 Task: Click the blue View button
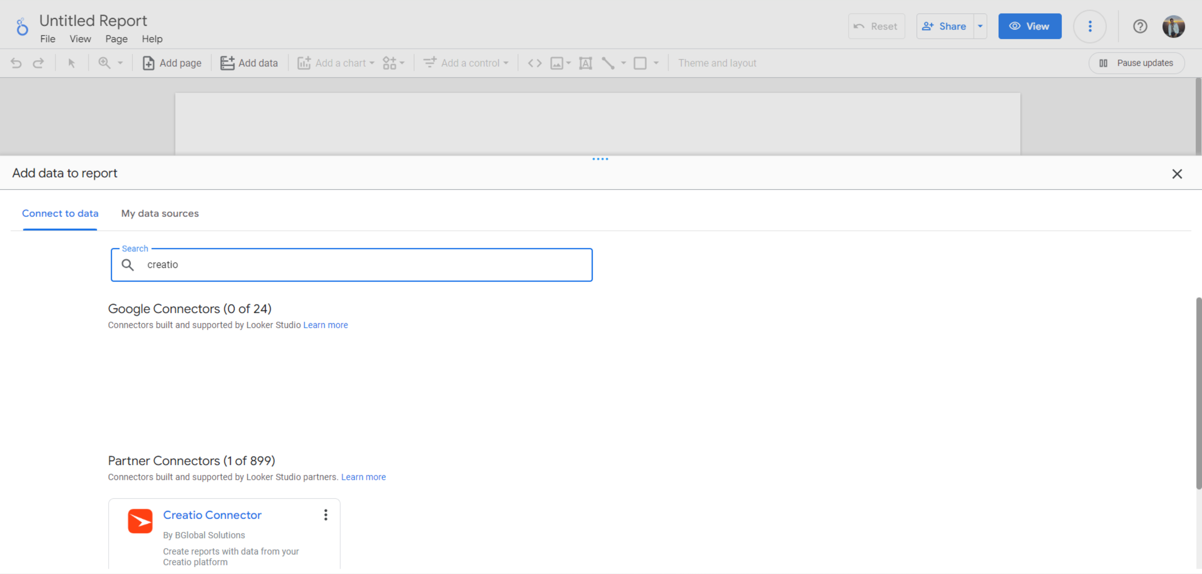coord(1030,26)
